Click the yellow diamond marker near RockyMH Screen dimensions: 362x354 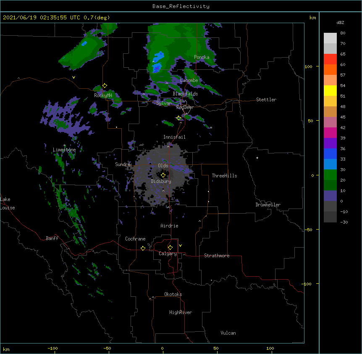105,86
